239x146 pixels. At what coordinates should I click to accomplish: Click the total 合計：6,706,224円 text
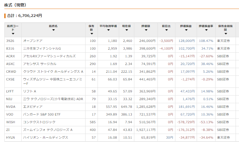pos(24,16)
